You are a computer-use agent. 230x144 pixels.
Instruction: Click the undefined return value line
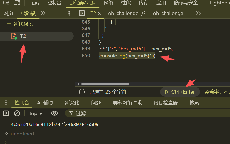tap(22, 134)
